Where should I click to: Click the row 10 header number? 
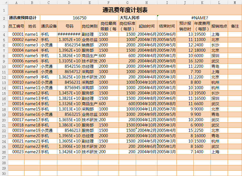coord(4,67)
